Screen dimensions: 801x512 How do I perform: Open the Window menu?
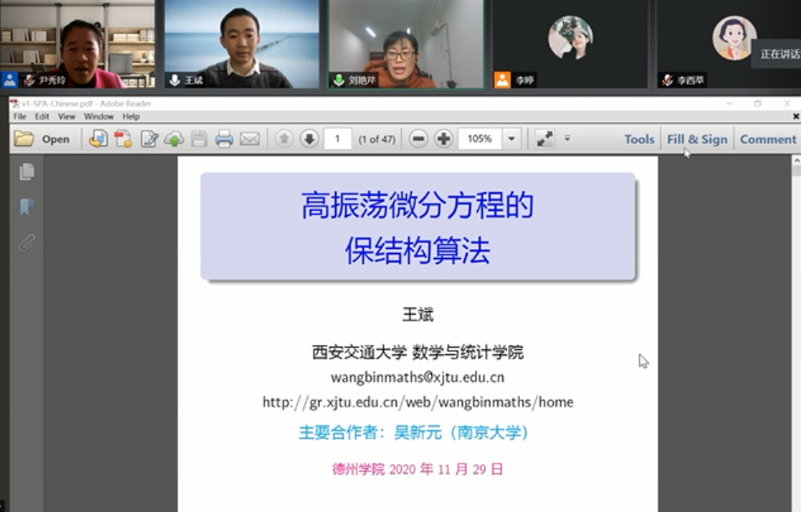click(x=99, y=116)
